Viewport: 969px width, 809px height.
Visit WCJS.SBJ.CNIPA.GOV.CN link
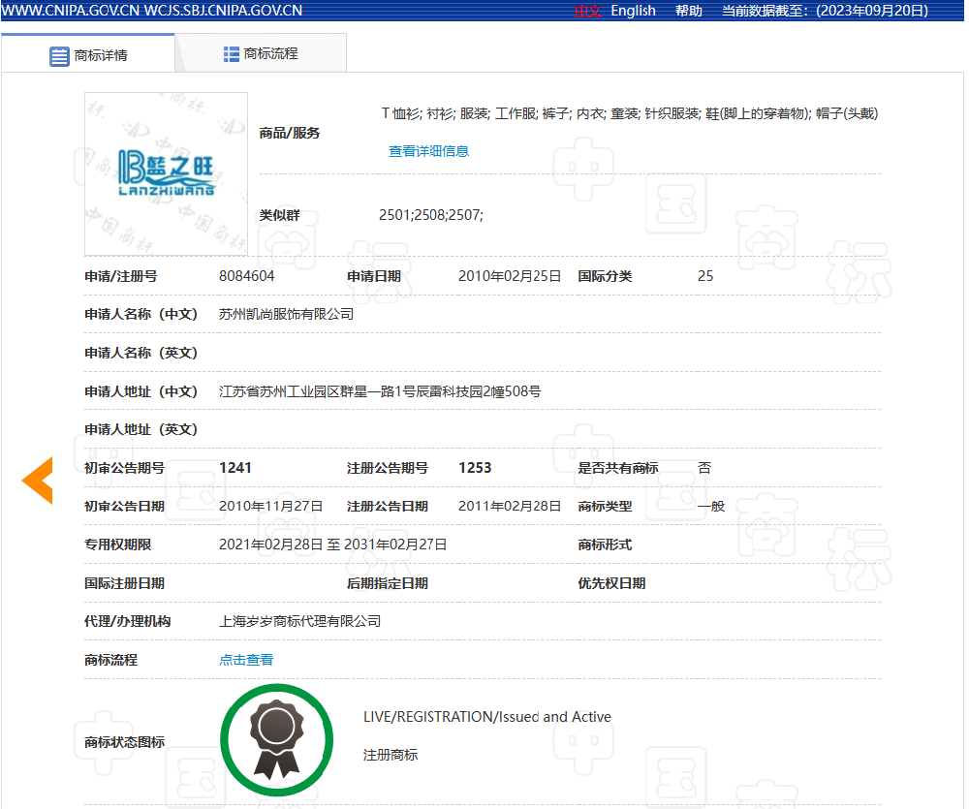tap(224, 11)
